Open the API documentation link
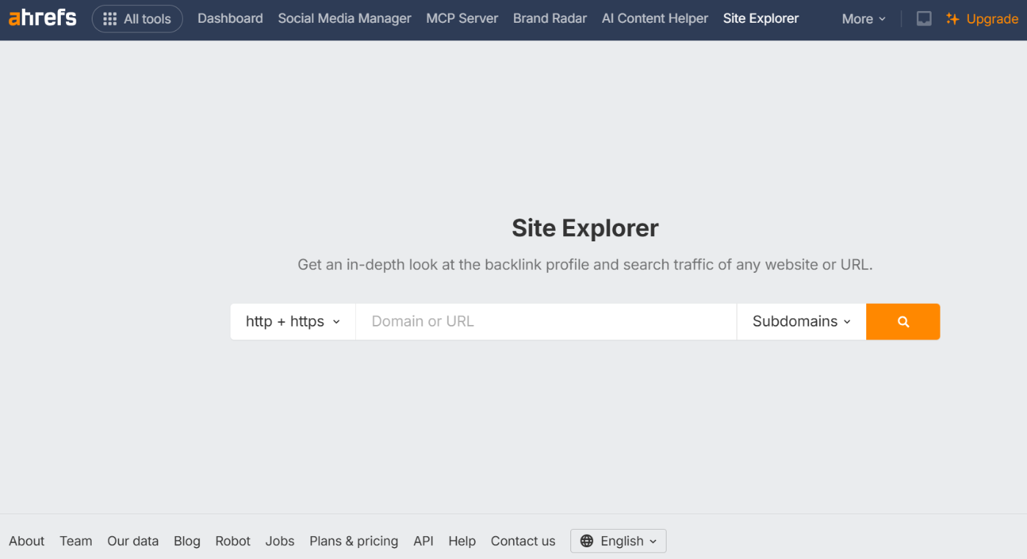Image resolution: width=1027 pixels, height=559 pixels. coord(423,541)
